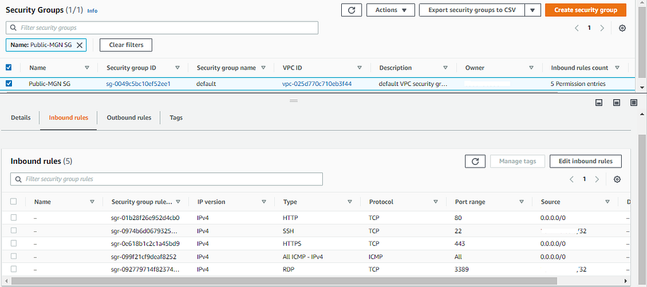
Task: Expand details panel to full screen
Action: point(634,102)
